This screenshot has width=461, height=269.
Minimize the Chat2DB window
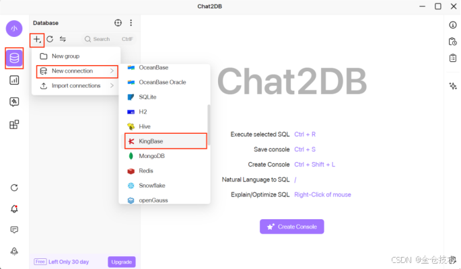pos(422,7)
